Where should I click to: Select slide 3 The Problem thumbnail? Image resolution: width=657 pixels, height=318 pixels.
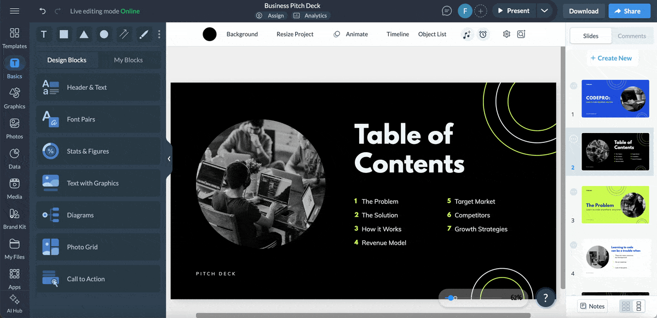click(x=615, y=205)
